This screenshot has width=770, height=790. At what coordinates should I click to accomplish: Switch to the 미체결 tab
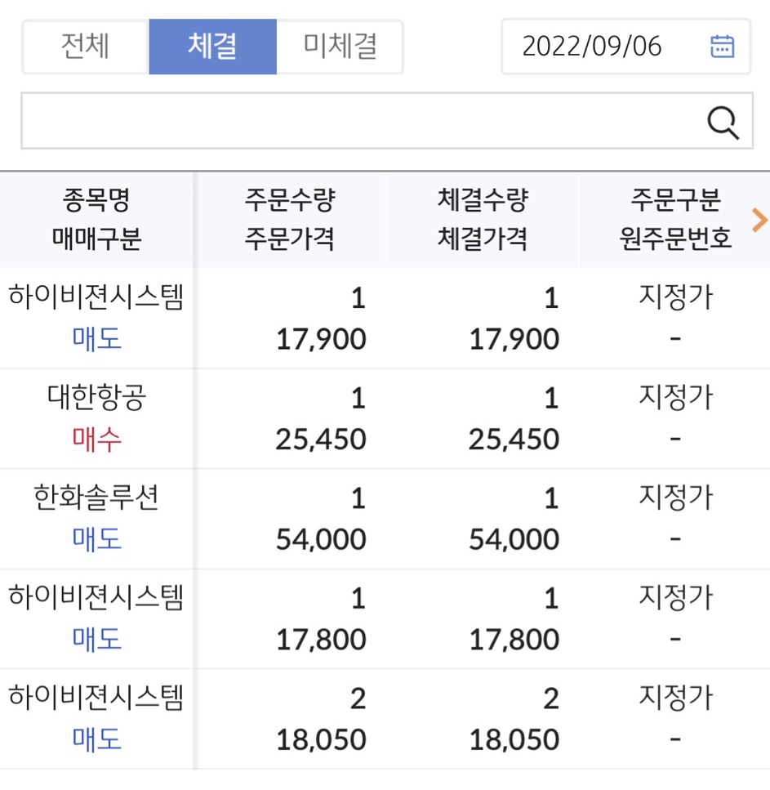pos(340,47)
